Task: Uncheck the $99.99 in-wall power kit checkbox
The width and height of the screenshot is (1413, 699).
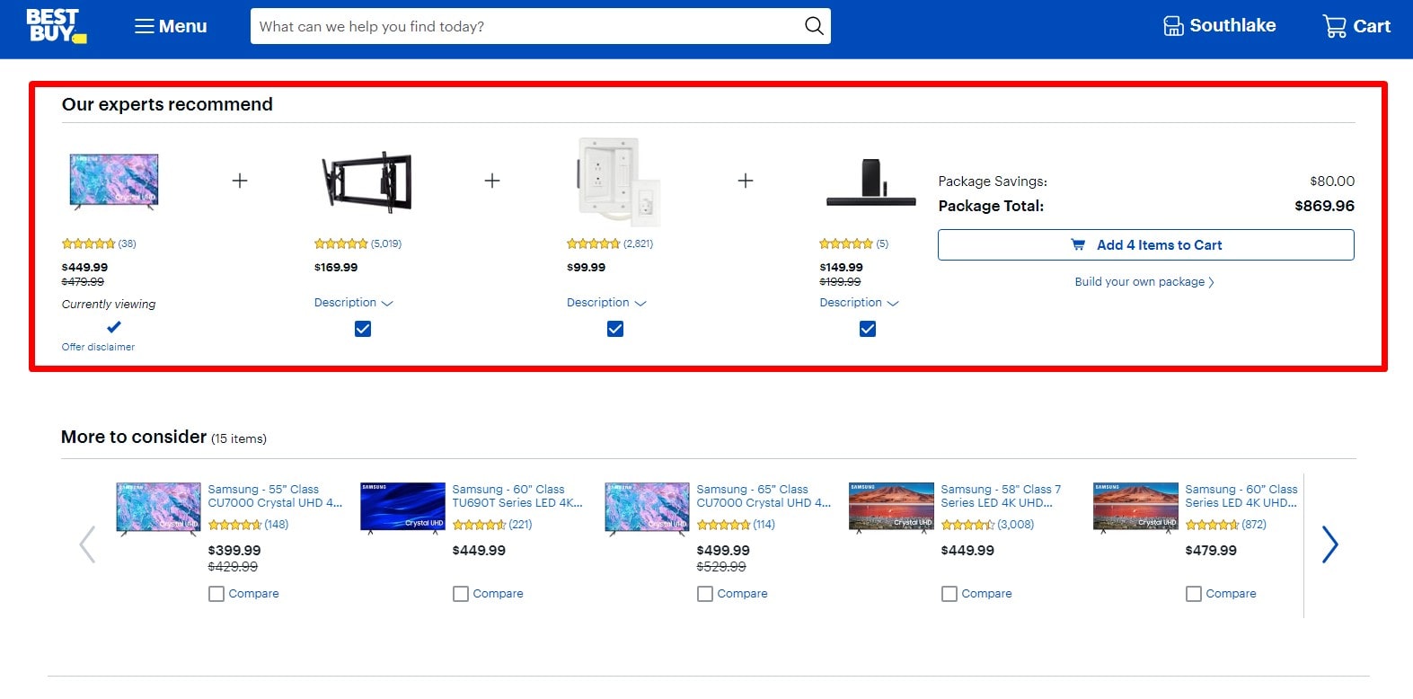Action: (x=615, y=329)
